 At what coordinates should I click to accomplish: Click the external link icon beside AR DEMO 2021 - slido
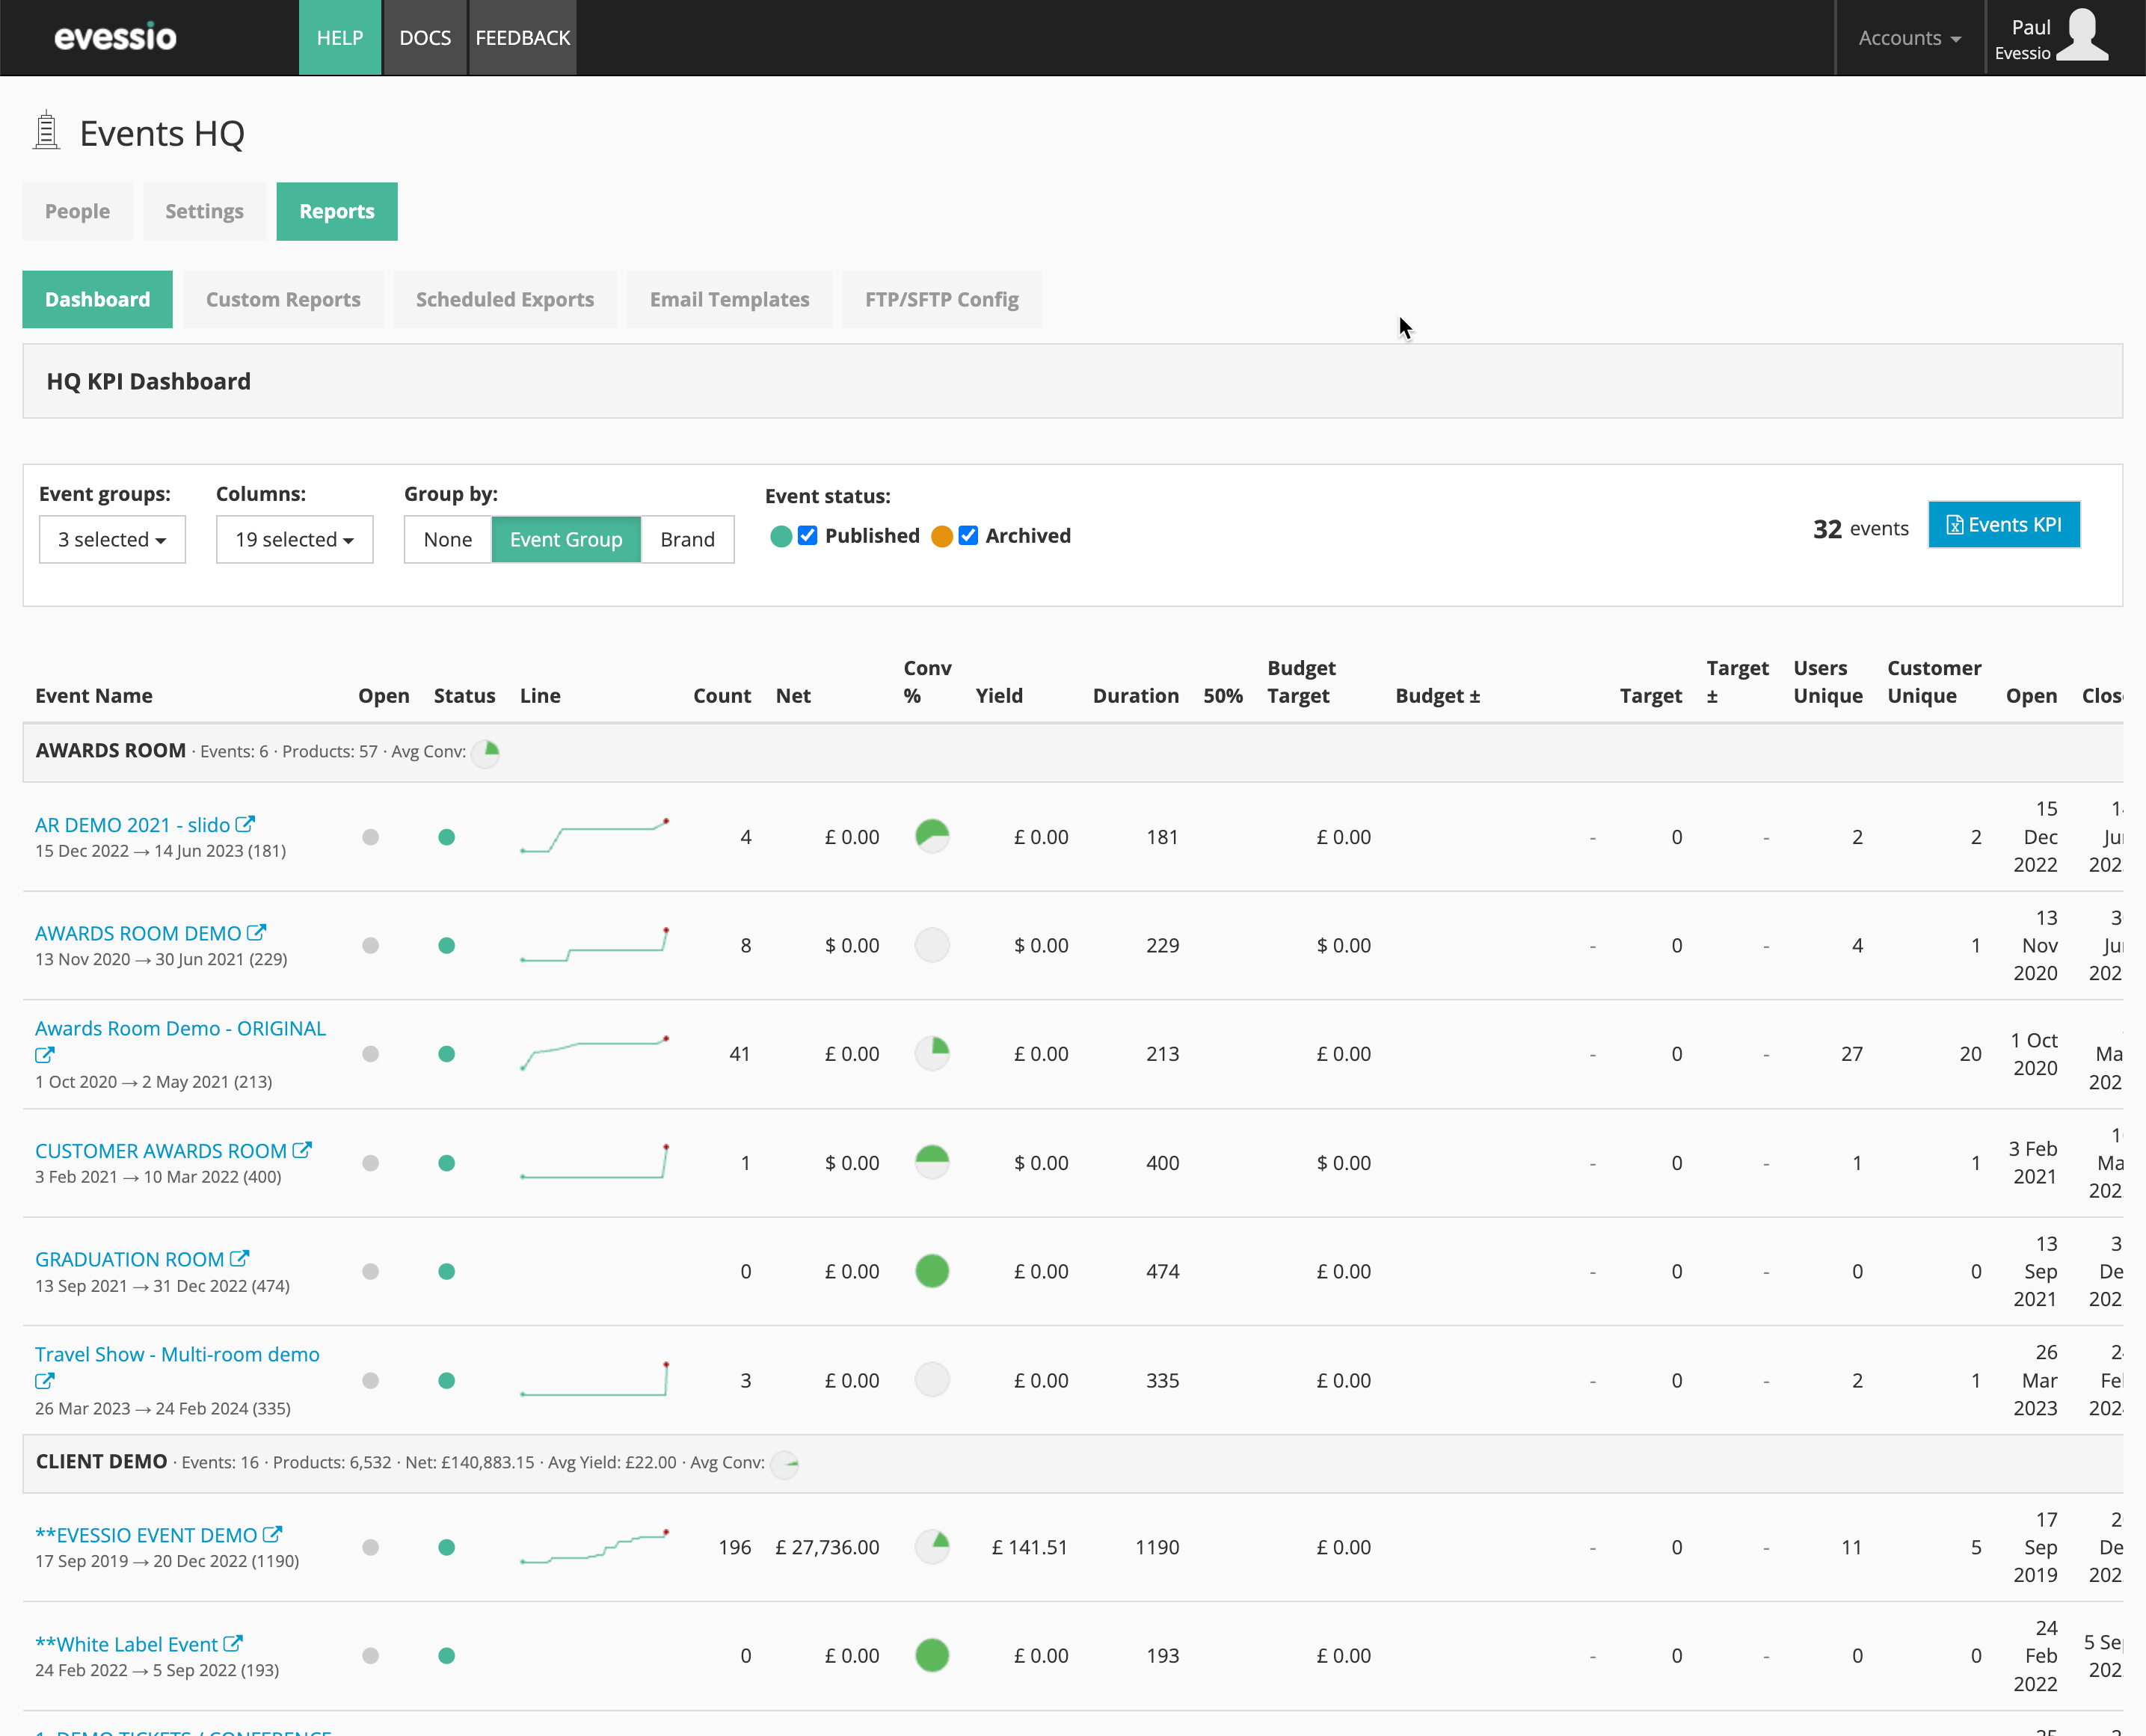[x=245, y=824]
